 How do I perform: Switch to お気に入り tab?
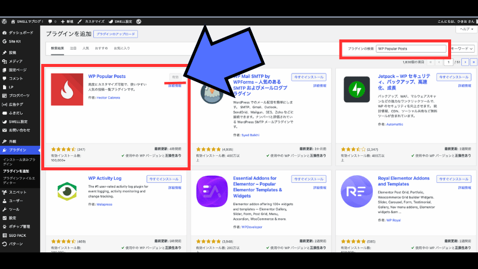click(x=122, y=48)
